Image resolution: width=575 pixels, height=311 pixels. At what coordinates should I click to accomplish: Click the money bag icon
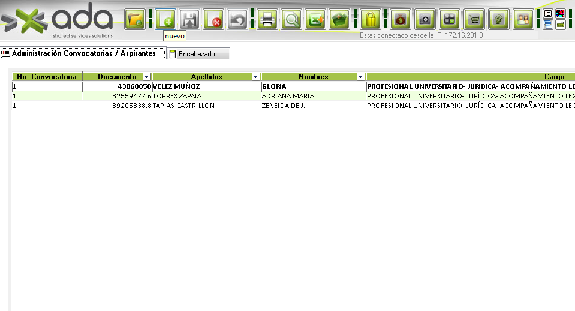[x=401, y=19]
